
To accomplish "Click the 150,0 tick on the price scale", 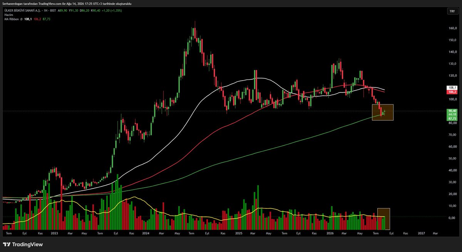I will 452,40.
